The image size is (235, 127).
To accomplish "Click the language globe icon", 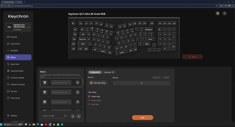I will [218, 13].
